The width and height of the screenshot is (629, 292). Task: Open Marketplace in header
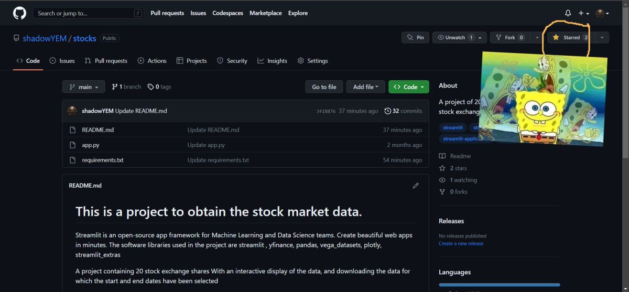point(266,13)
